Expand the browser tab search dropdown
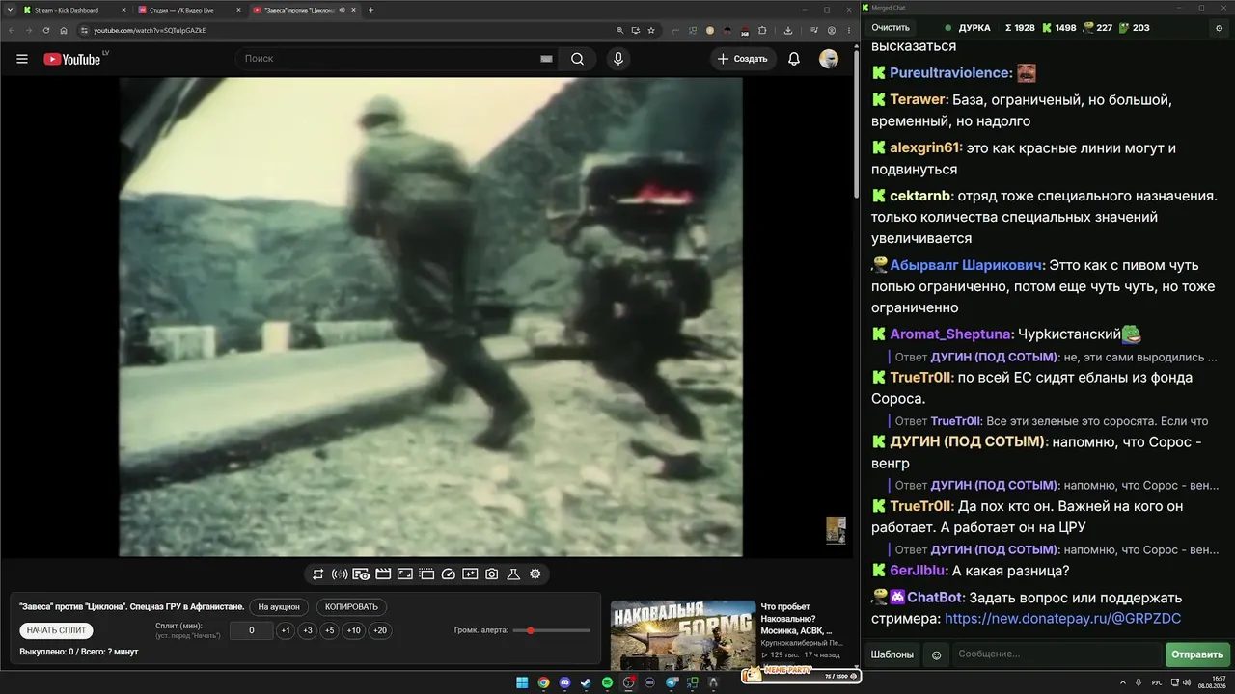 (x=9, y=10)
